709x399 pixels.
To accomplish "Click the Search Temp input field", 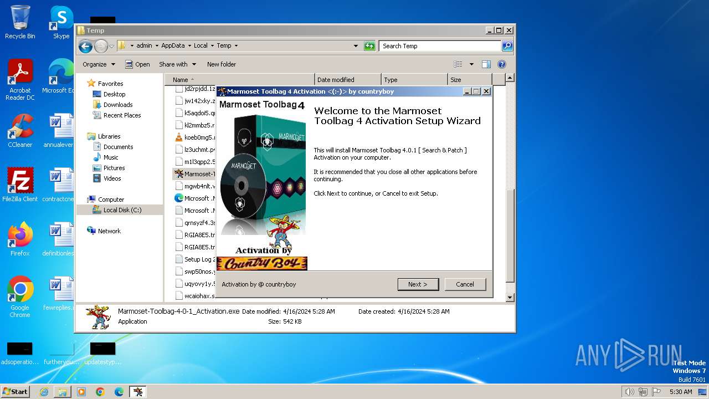I will tap(440, 46).
